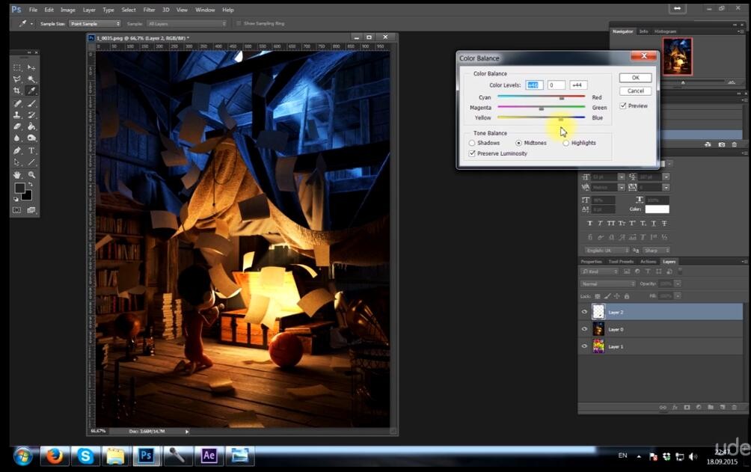Screen dimensions: 751x472
Task: Hide Layer 2 using eye icon
Action: pos(584,312)
